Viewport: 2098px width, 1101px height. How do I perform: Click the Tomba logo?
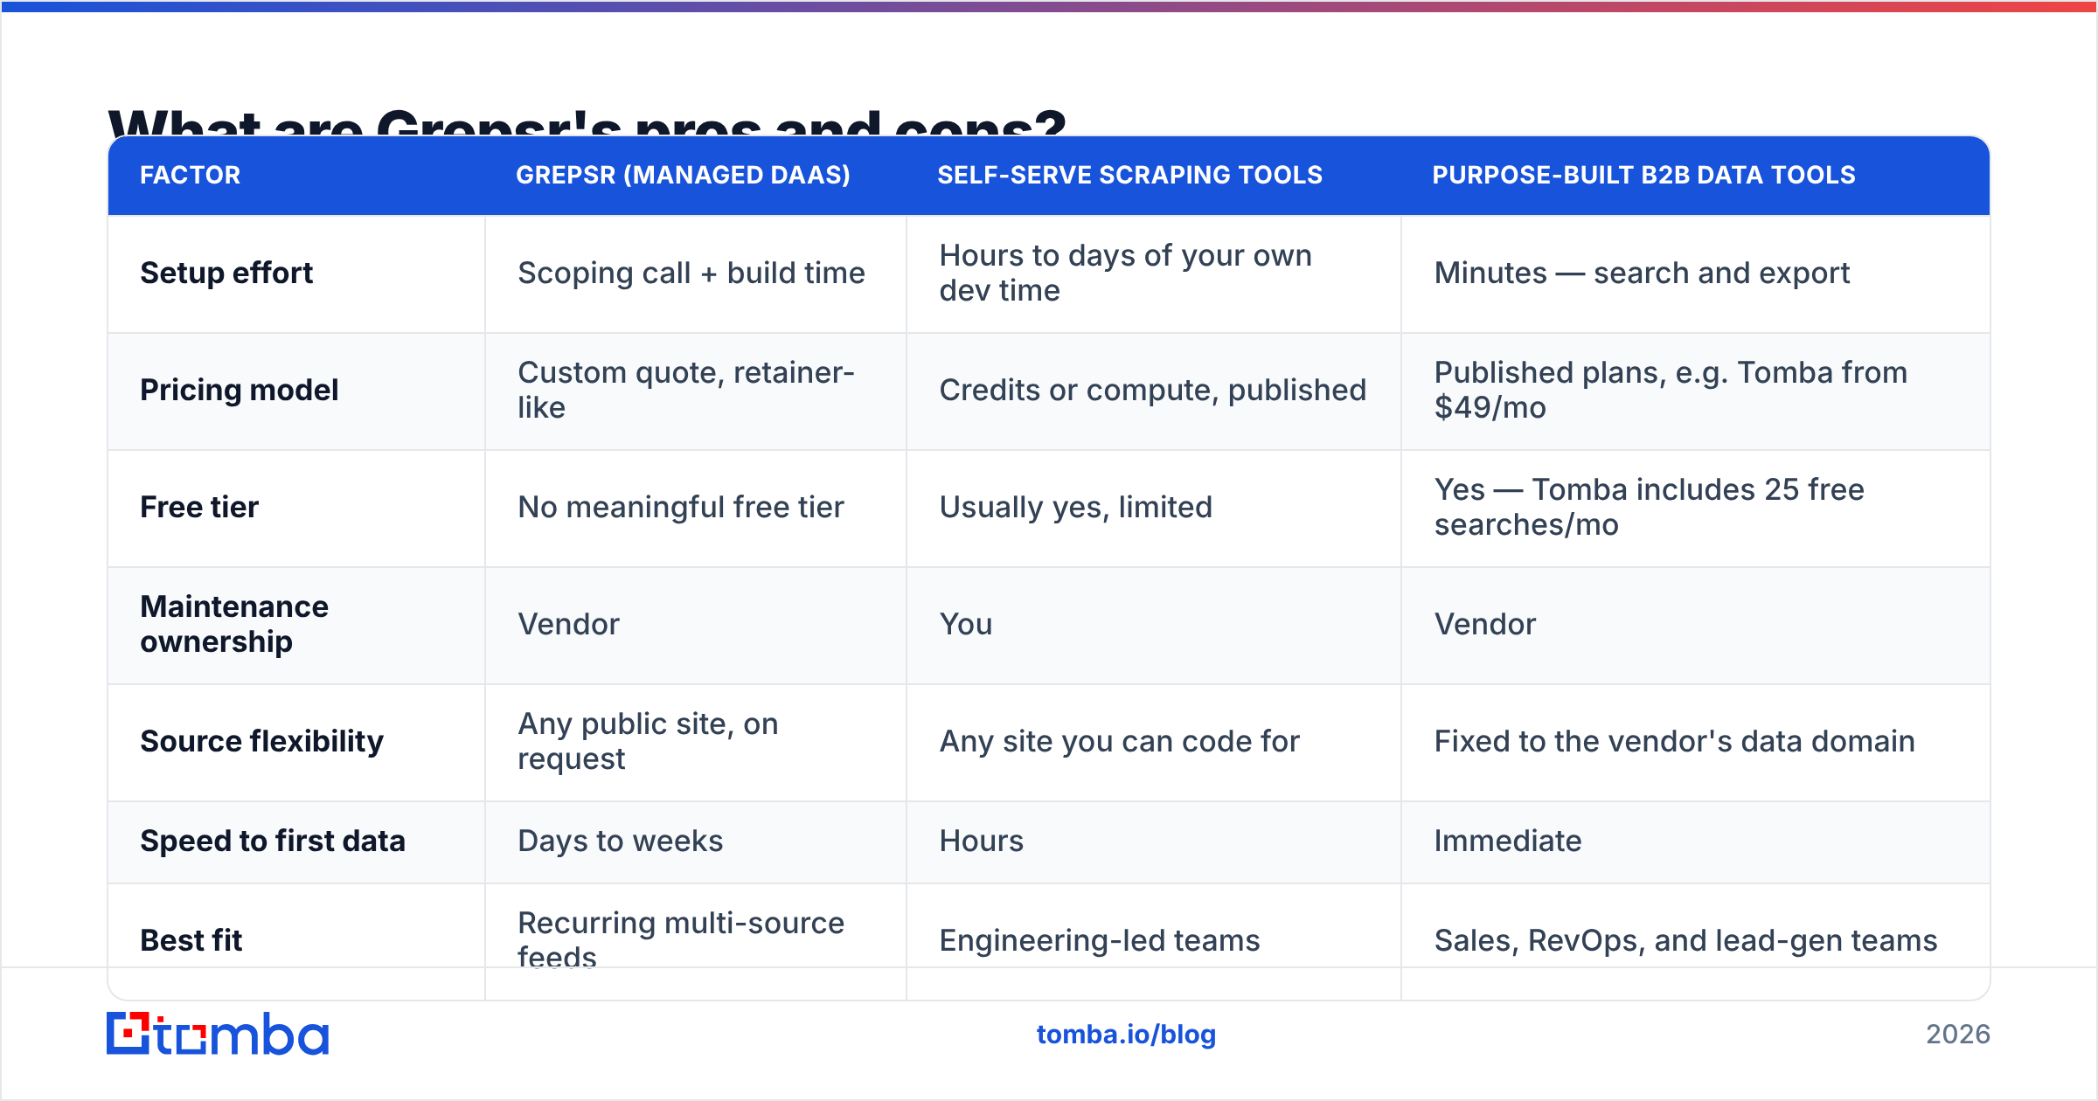[218, 1034]
